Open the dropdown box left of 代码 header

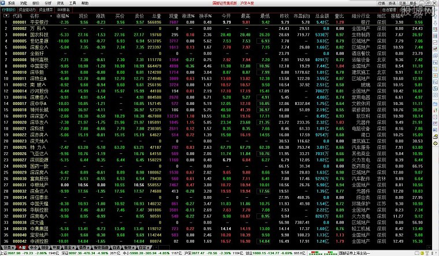6,16
